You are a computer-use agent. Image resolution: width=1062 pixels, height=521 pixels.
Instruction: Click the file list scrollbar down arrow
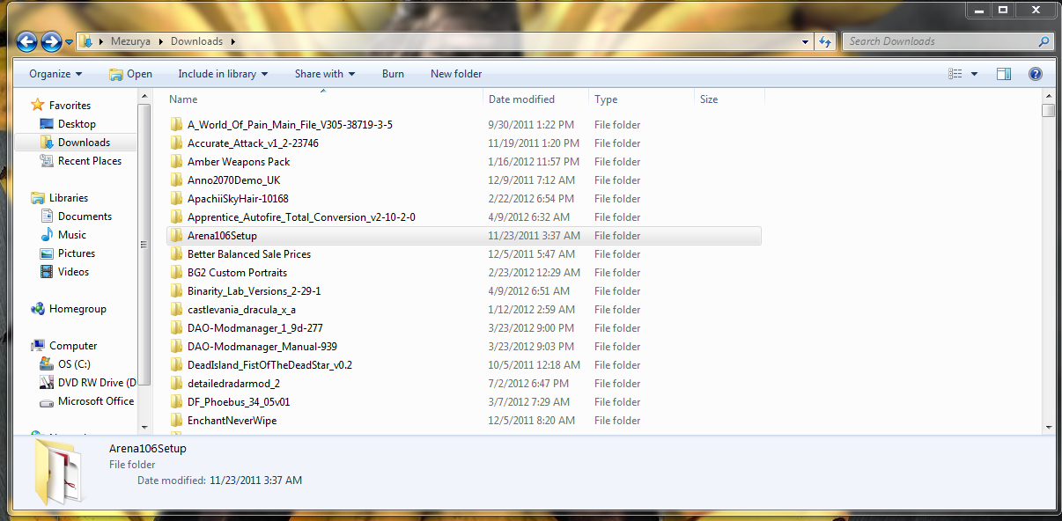(x=1048, y=427)
